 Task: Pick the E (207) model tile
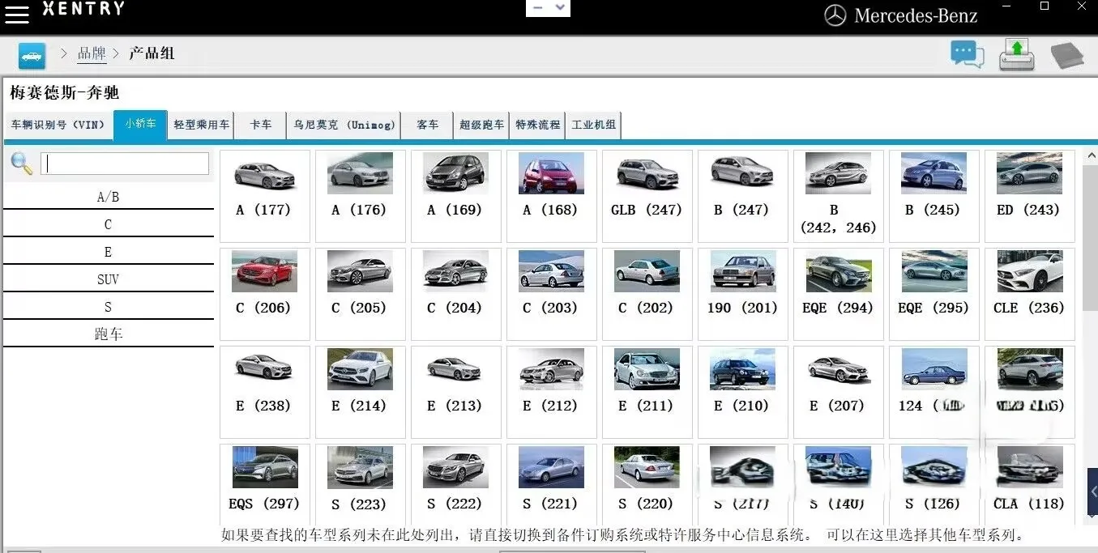point(839,392)
